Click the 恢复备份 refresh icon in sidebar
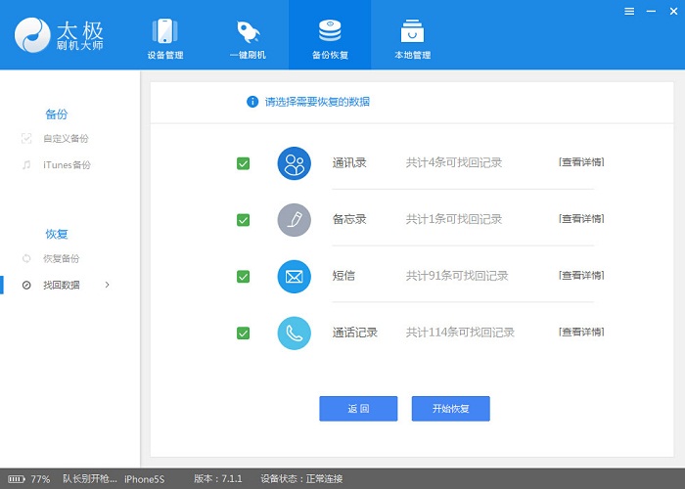685x489 pixels. 26,258
